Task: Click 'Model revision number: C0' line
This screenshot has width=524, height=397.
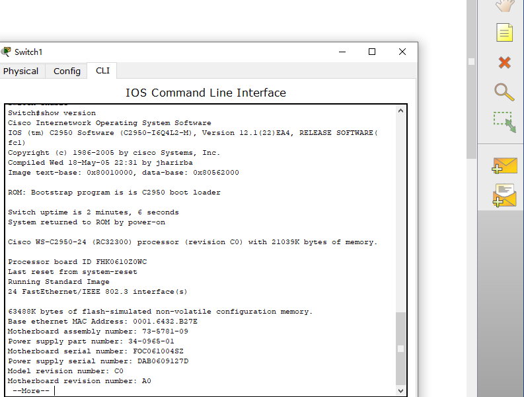Action: [65, 371]
